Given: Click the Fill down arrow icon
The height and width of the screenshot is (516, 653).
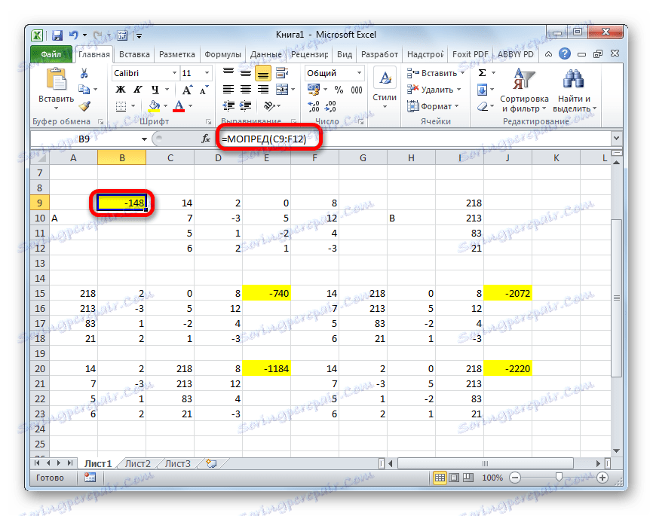Looking at the screenshot, I should coord(483,90).
